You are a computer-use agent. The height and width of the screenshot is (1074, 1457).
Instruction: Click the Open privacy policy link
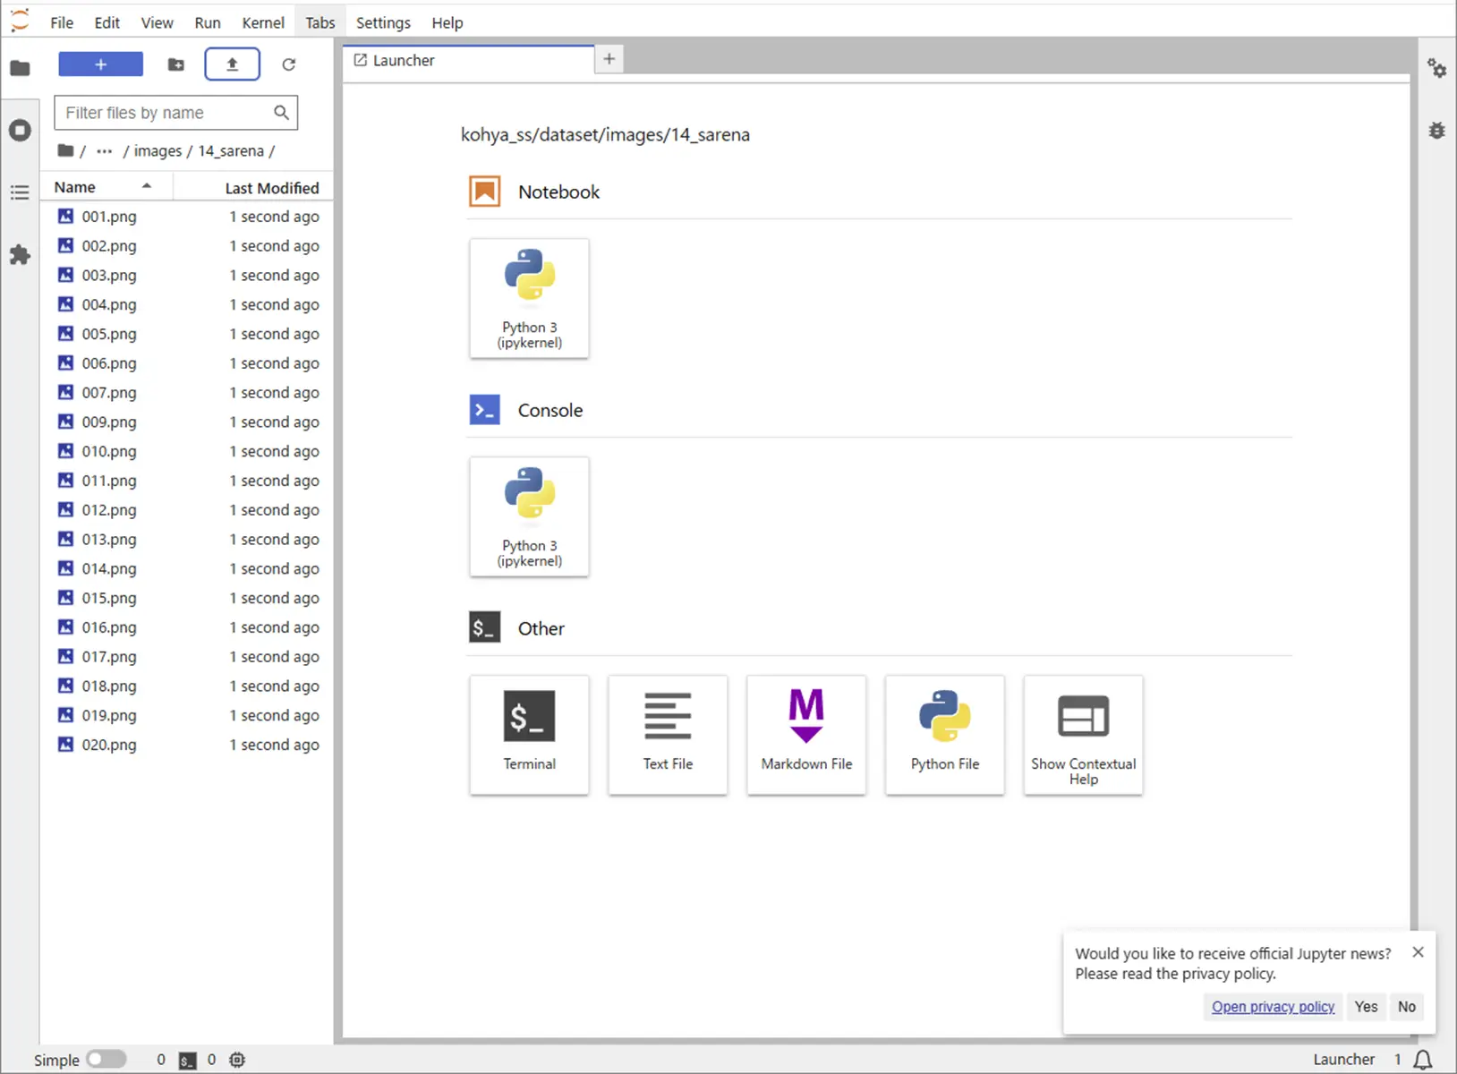pos(1273,1007)
